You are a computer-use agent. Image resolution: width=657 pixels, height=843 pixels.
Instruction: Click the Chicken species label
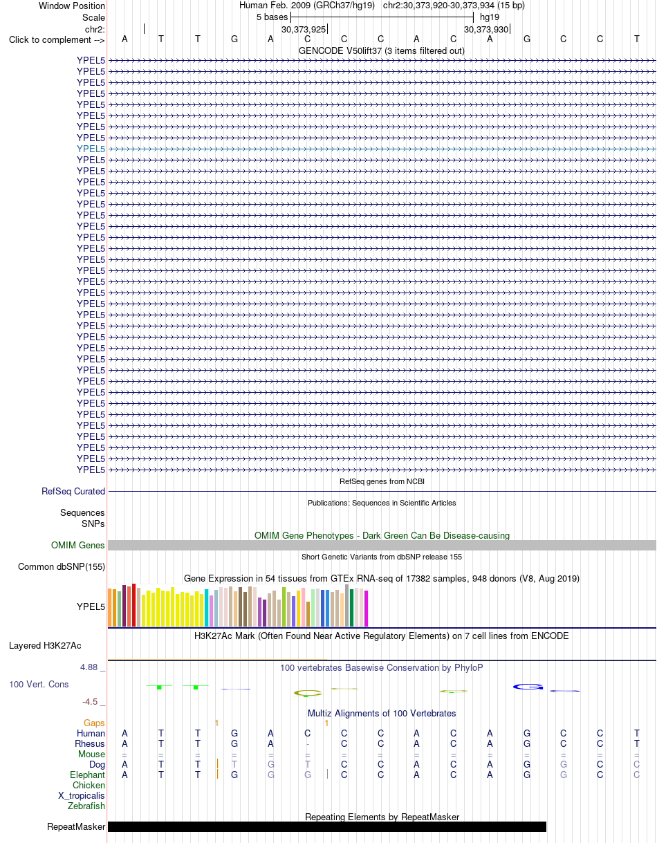(x=89, y=786)
